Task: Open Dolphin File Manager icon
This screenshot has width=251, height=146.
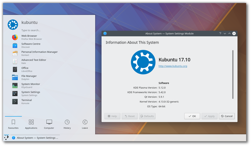Action: coord(15,78)
